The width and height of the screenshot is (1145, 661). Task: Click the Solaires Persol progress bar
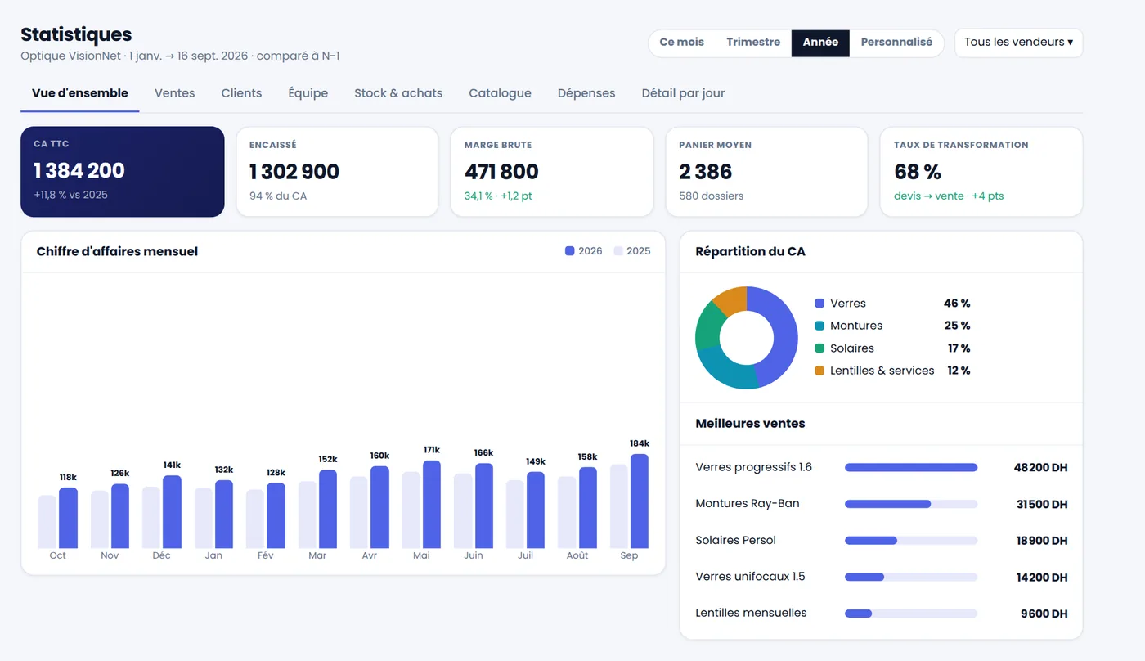(911, 541)
